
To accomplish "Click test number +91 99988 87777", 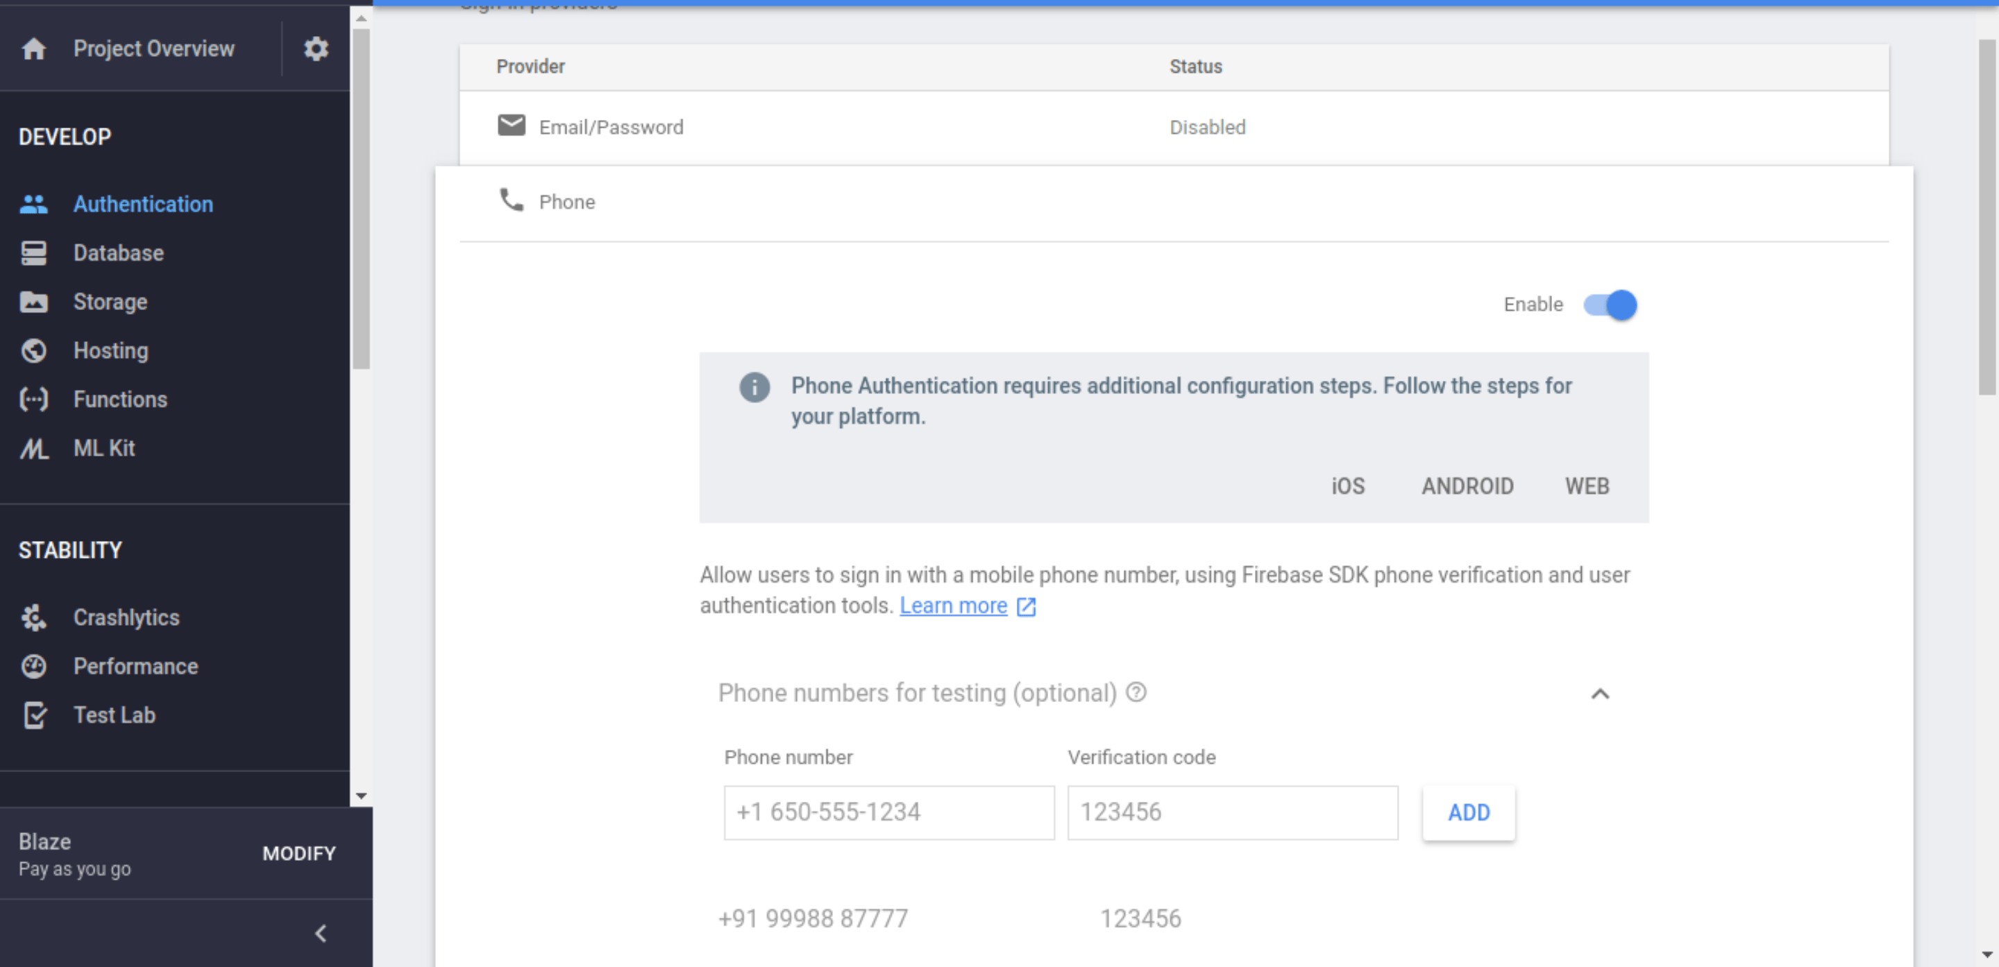I will tap(813, 919).
